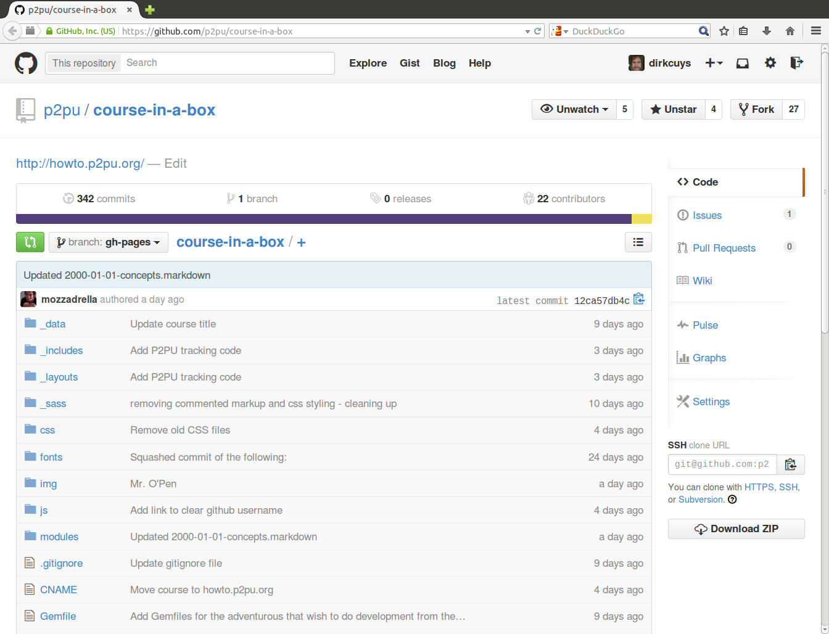Click Explore in top navigation

click(x=368, y=63)
